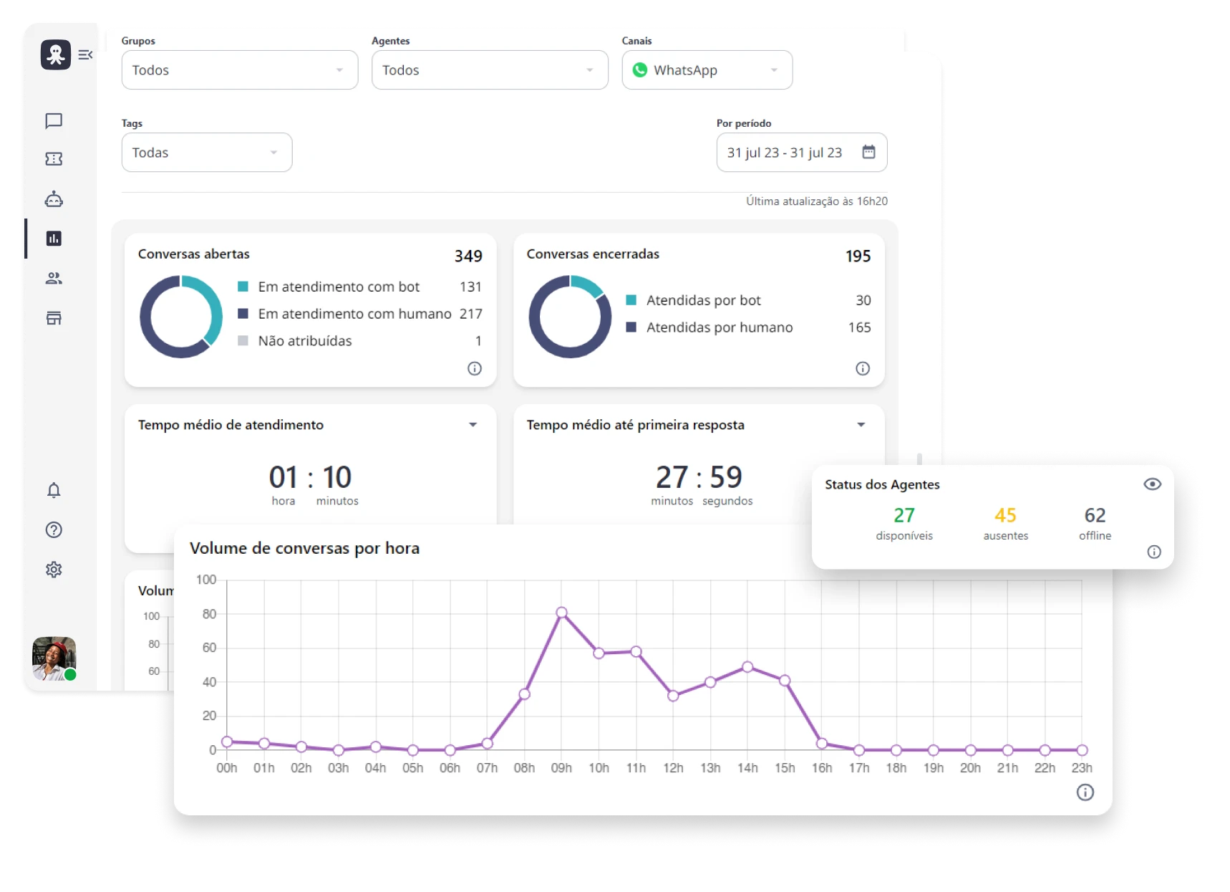The height and width of the screenshot is (892, 1230).
Task: Click dark swatch for Atendidas por humano
Action: [631, 327]
